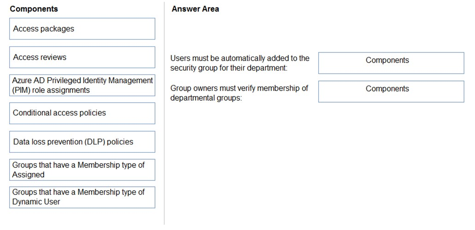
Task: Click the vertical divider between both panels
Action: coord(164,113)
